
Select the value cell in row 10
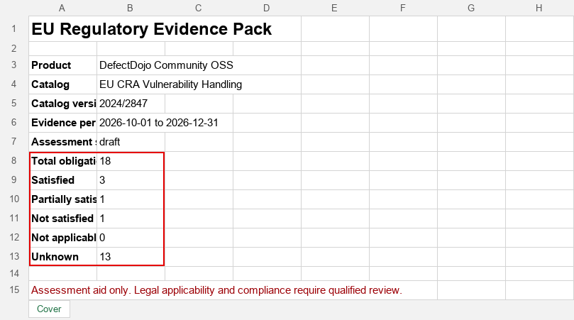point(131,199)
